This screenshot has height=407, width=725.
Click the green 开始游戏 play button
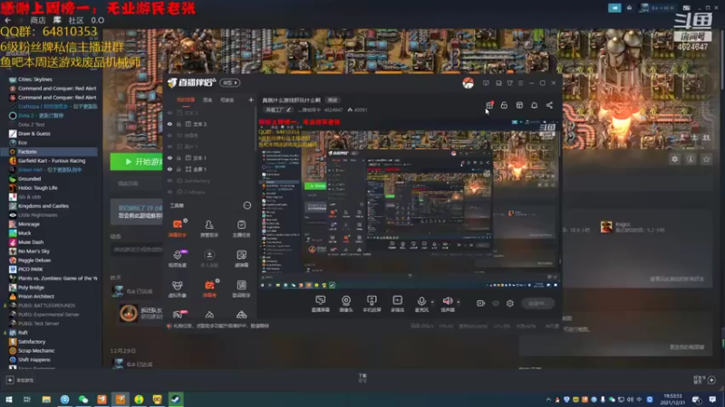[137, 162]
